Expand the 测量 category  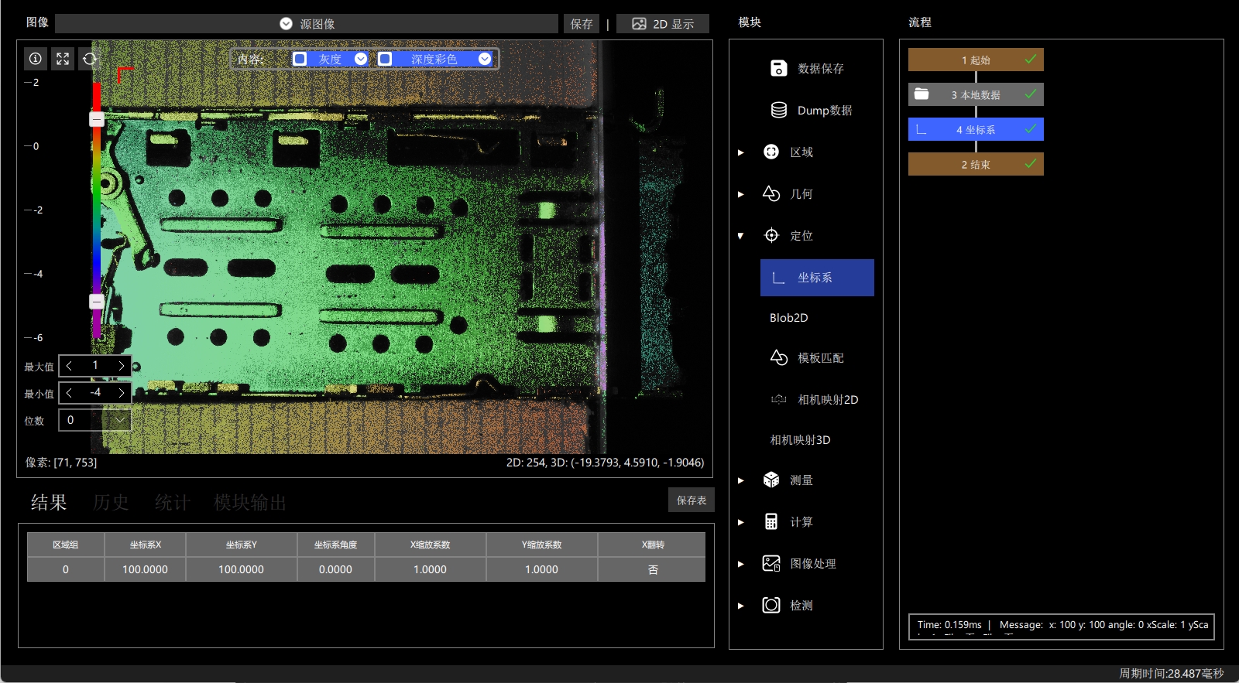741,480
